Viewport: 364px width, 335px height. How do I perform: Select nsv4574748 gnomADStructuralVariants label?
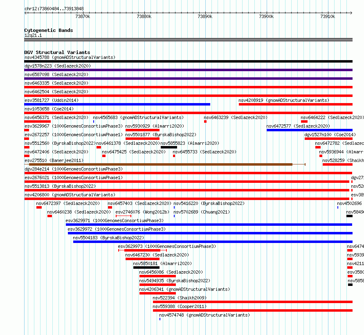(204, 315)
